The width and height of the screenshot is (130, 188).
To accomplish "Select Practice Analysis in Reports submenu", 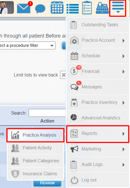I will [35, 135].
